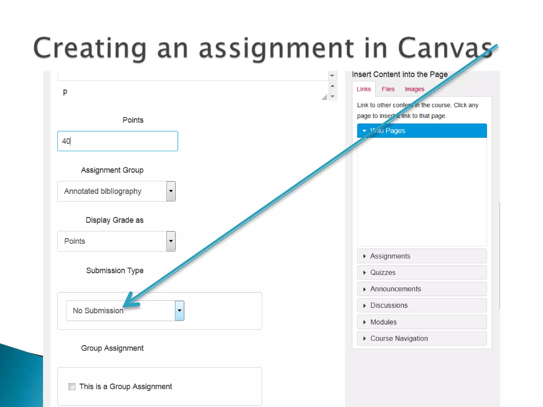Click into the Points input field
The image size is (543, 407).
pyautogui.click(x=117, y=141)
